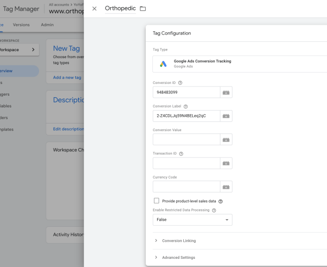Click the empty Currency Code field
The width and height of the screenshot is (327, 267).
(x=186, y=187)
